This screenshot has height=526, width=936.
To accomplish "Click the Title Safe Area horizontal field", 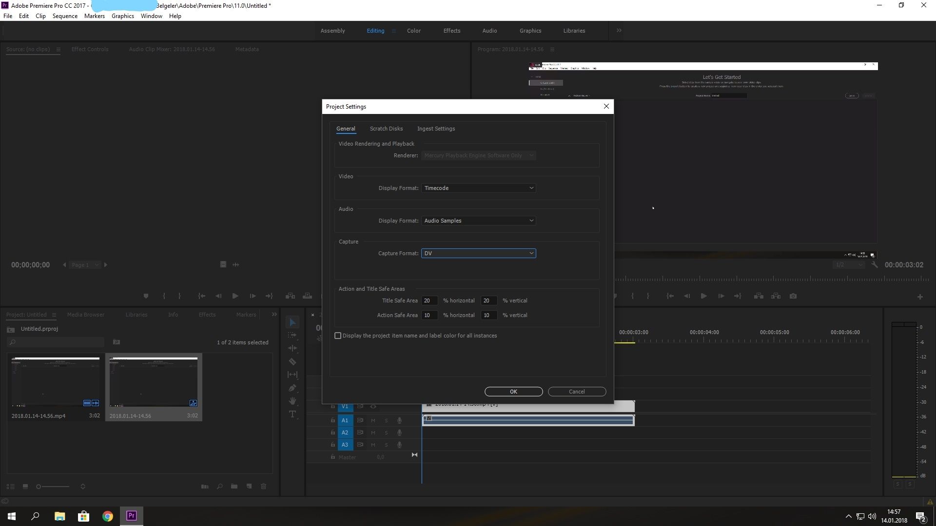I will coord(429,301).
